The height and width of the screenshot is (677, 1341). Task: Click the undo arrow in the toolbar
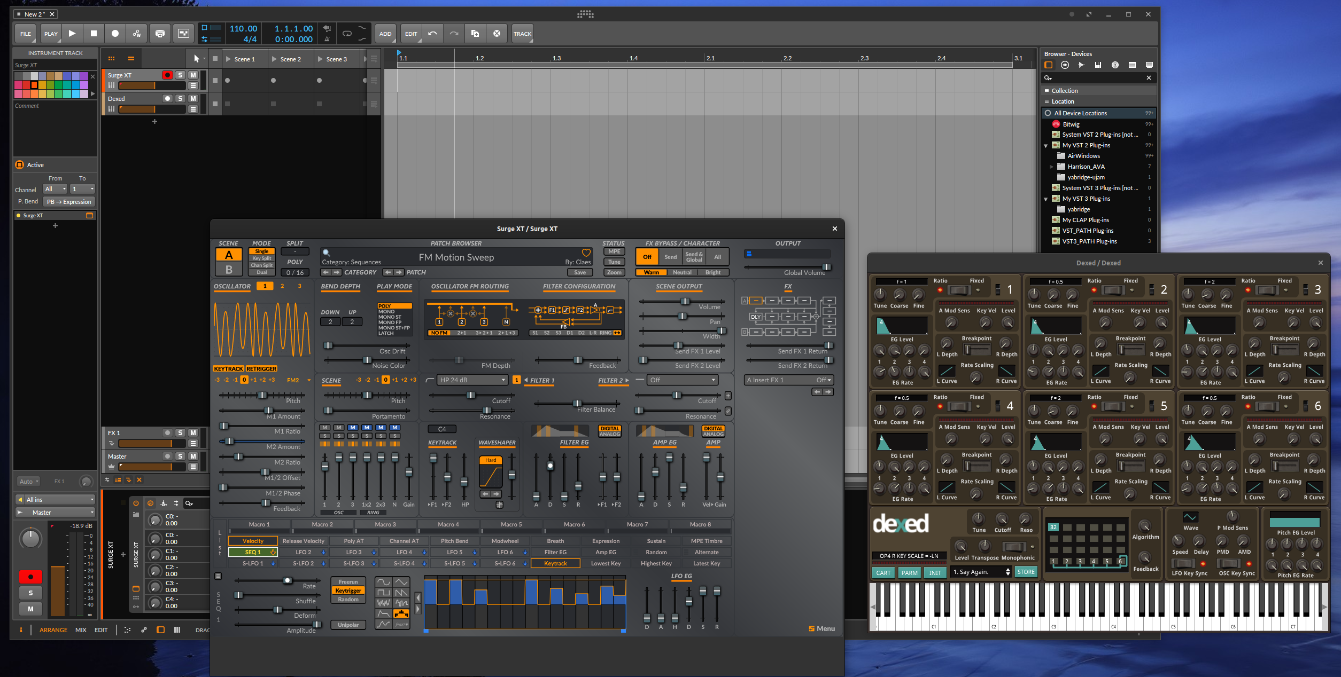(432, 34)
